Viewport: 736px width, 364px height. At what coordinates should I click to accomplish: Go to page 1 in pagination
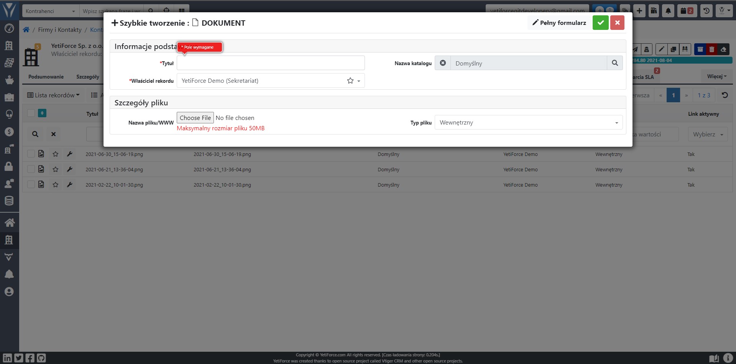673,95
